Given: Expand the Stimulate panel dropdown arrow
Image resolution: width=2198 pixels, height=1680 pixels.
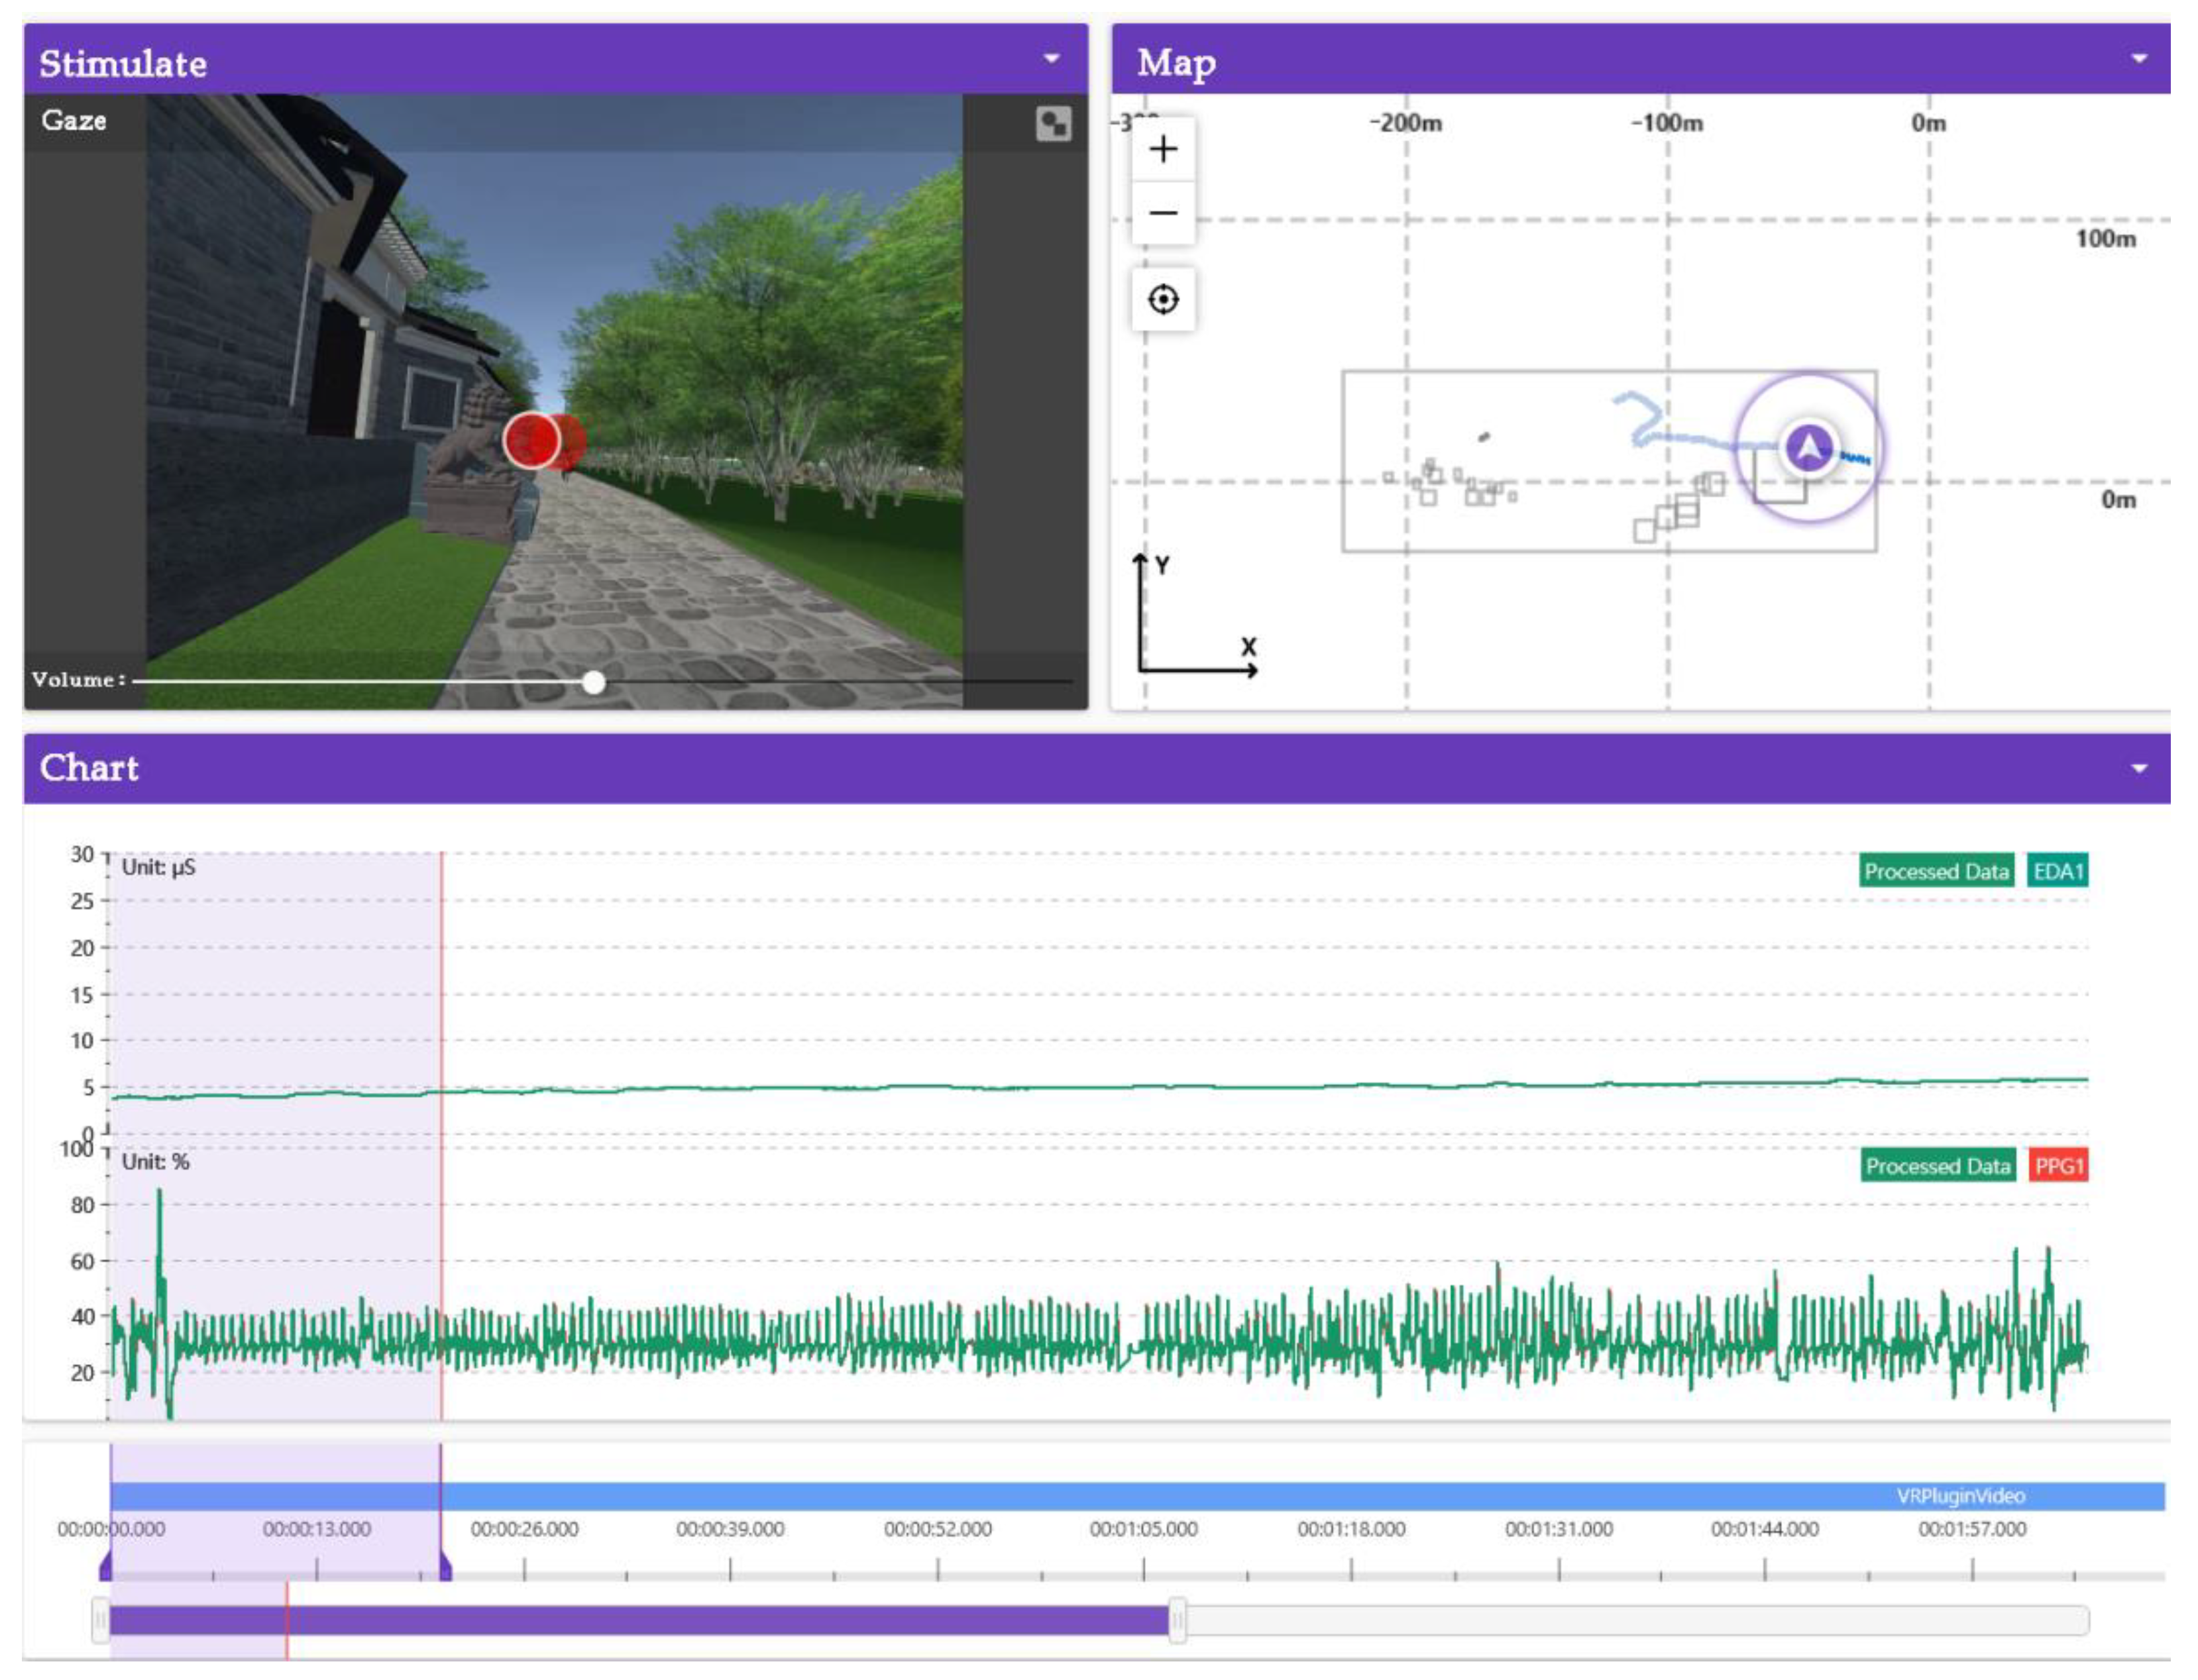Looking at the screenshot, I should 1051,59.
